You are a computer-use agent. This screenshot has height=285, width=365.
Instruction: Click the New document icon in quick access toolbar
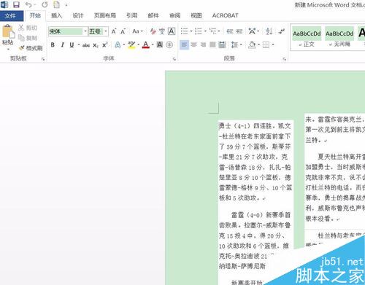click(56, 4)
